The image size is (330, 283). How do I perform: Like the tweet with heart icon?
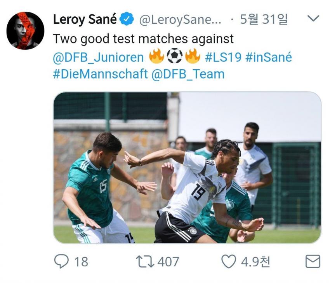click(x=229, y=261)
